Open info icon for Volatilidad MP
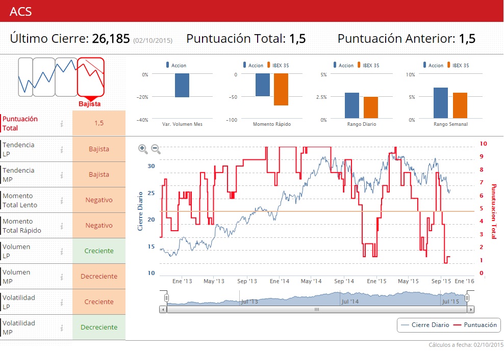The width and height of the screenshot is (504, 356). pyautogui.click(x=62, y=328)
